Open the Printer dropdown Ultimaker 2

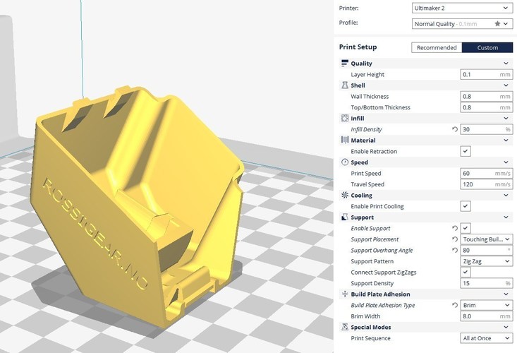(462, 8)
